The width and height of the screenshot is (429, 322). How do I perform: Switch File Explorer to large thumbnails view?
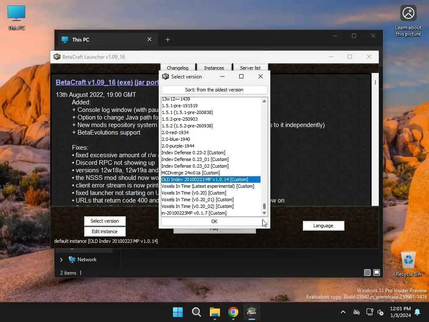[x=377, y=273]
